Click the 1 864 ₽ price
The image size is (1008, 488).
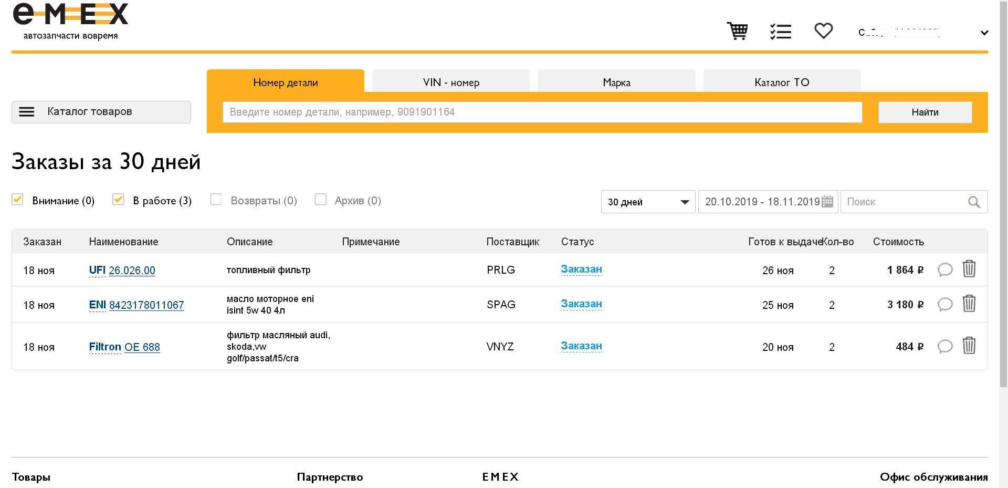pyautogui.click(x=905, y=270)
